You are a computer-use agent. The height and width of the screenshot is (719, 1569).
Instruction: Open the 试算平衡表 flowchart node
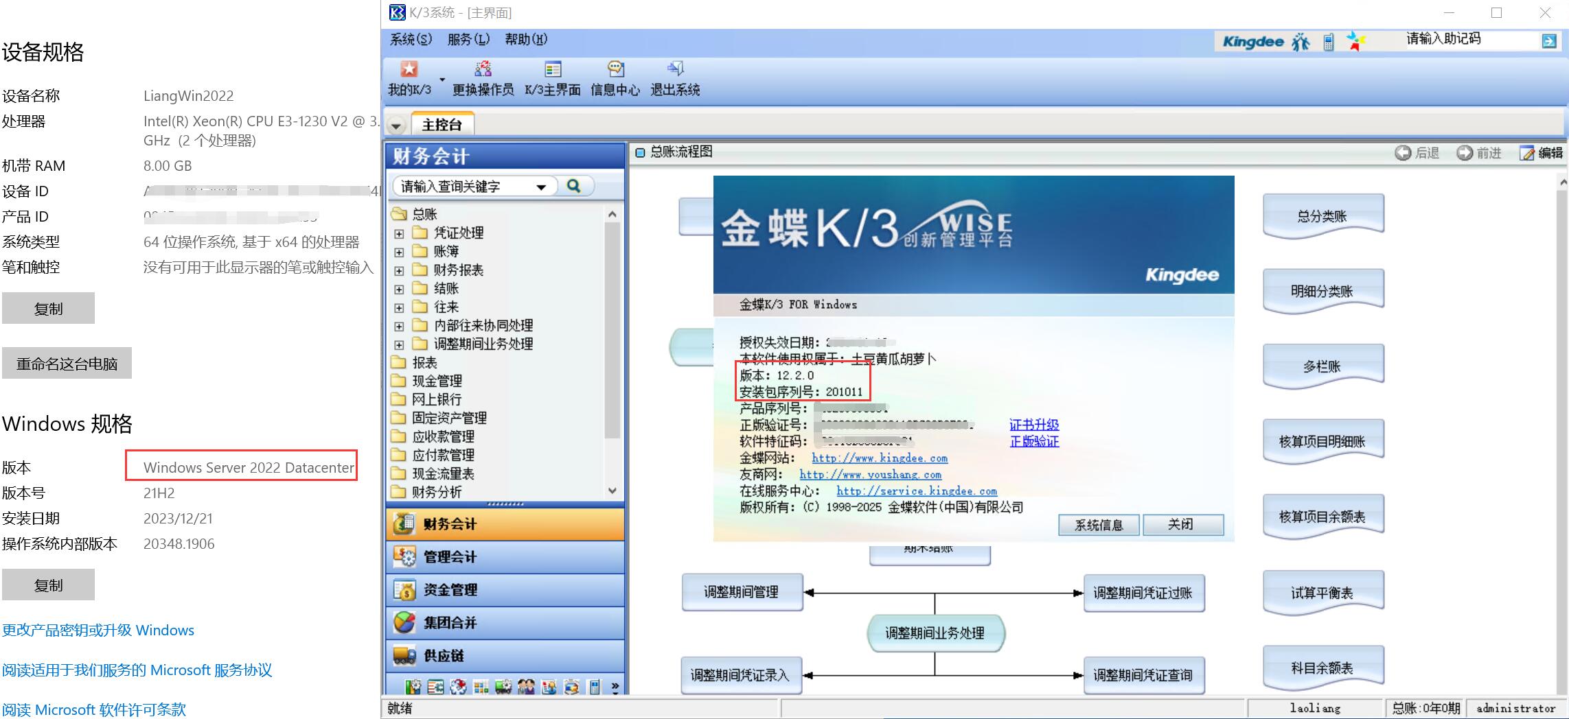click(1323, 593)
